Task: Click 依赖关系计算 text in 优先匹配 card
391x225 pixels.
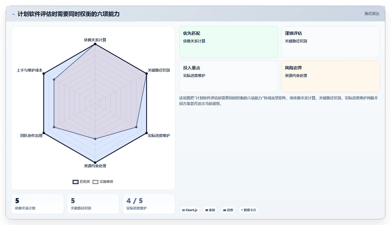Action: point(194,41)
